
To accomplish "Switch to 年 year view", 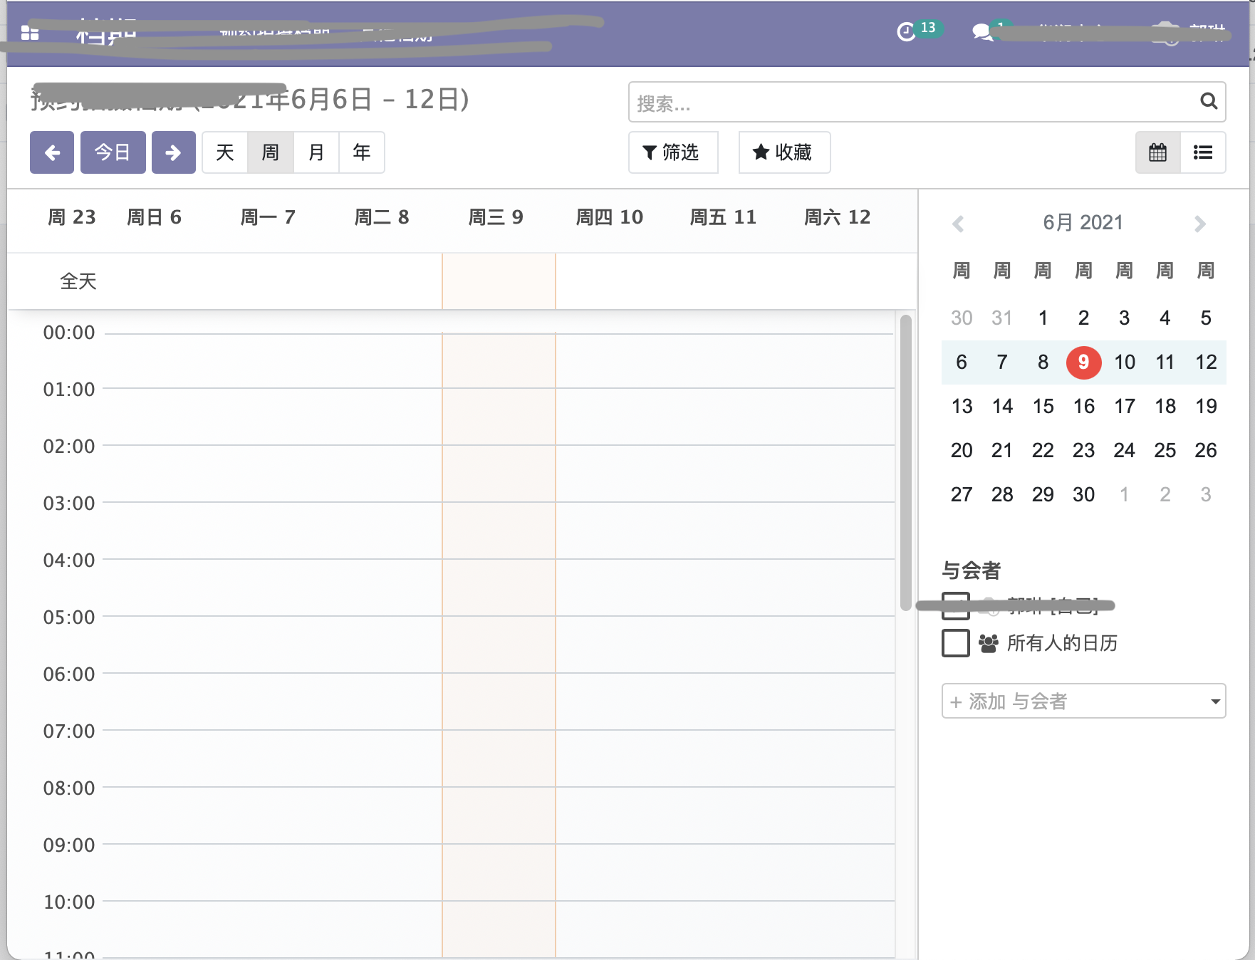I will [362, 152].
